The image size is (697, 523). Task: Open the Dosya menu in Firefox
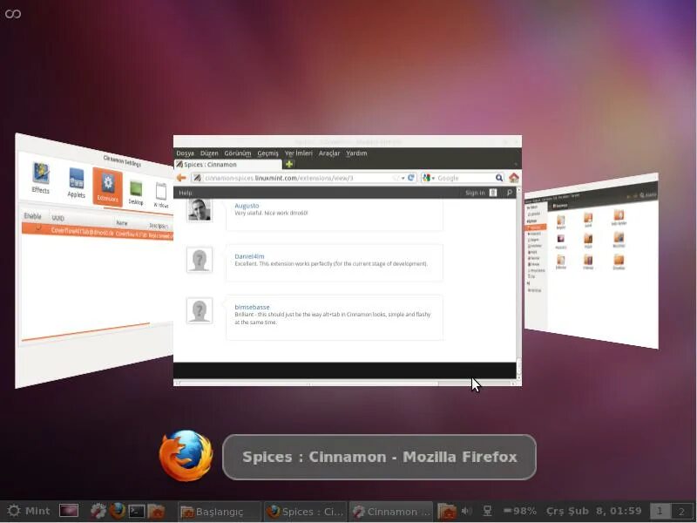[x=185, y=153]
